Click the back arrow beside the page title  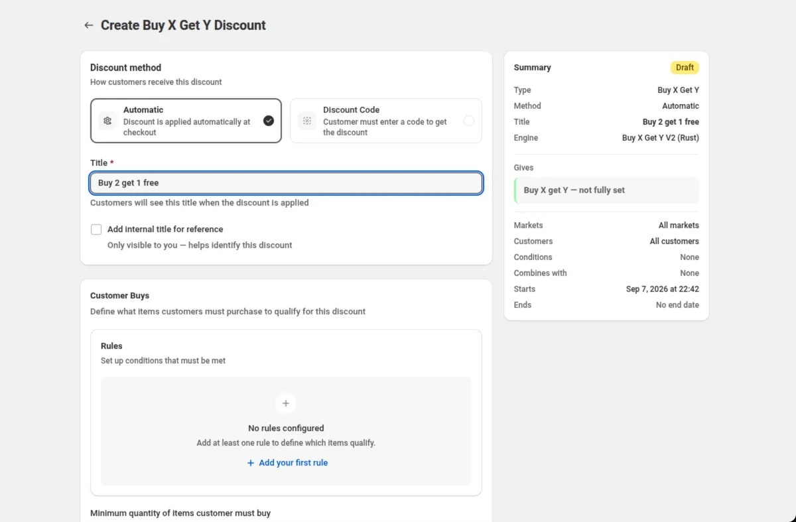88,25
